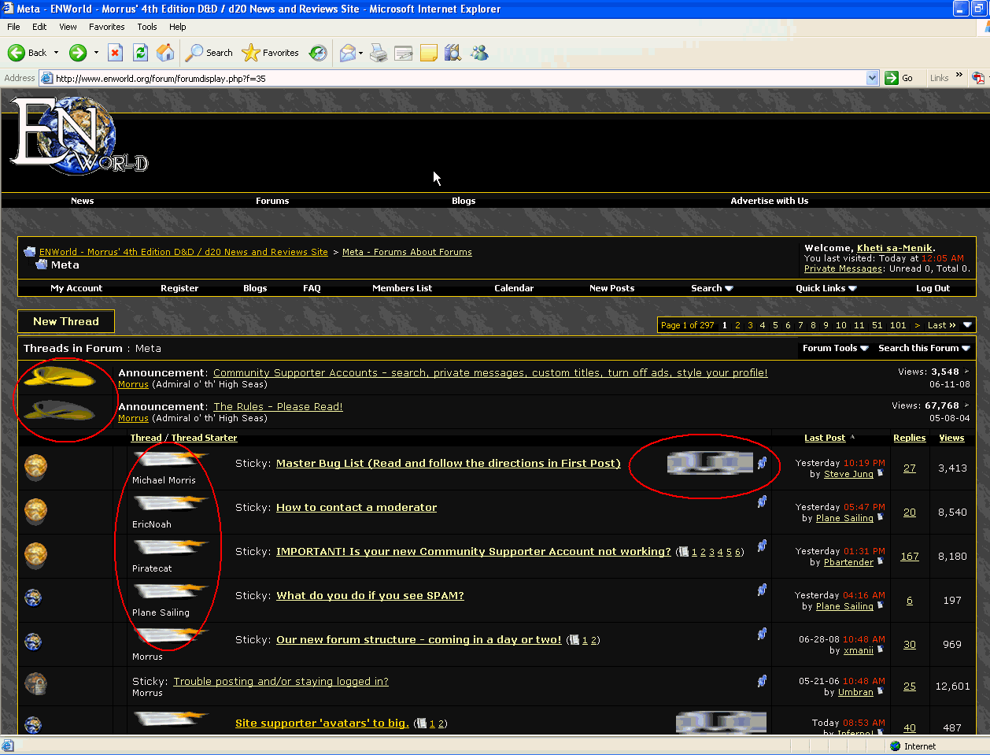Viewport: 990px width, 755px height.
Task: Launch the Messenger toolbar icon
Action: point(479,53)
